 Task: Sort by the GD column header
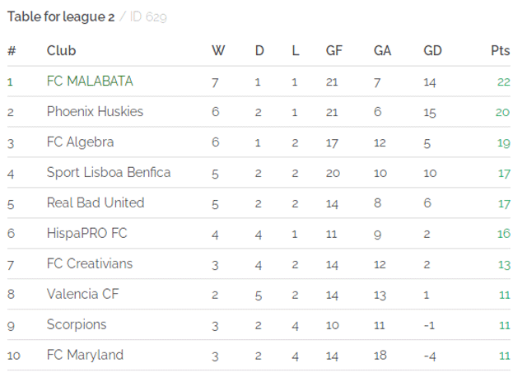click(432, 51)
